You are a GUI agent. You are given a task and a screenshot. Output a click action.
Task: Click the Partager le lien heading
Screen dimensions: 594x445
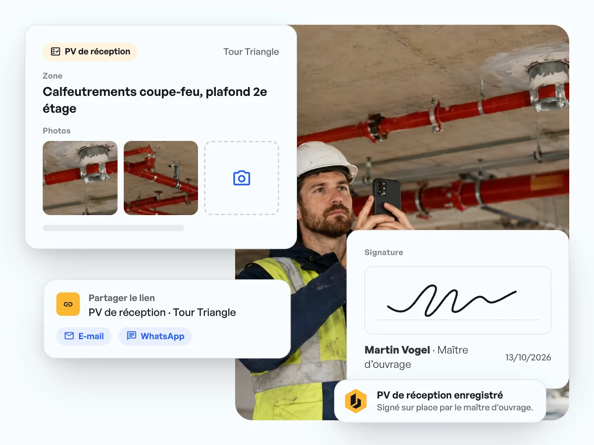click(x=122, y=298)
